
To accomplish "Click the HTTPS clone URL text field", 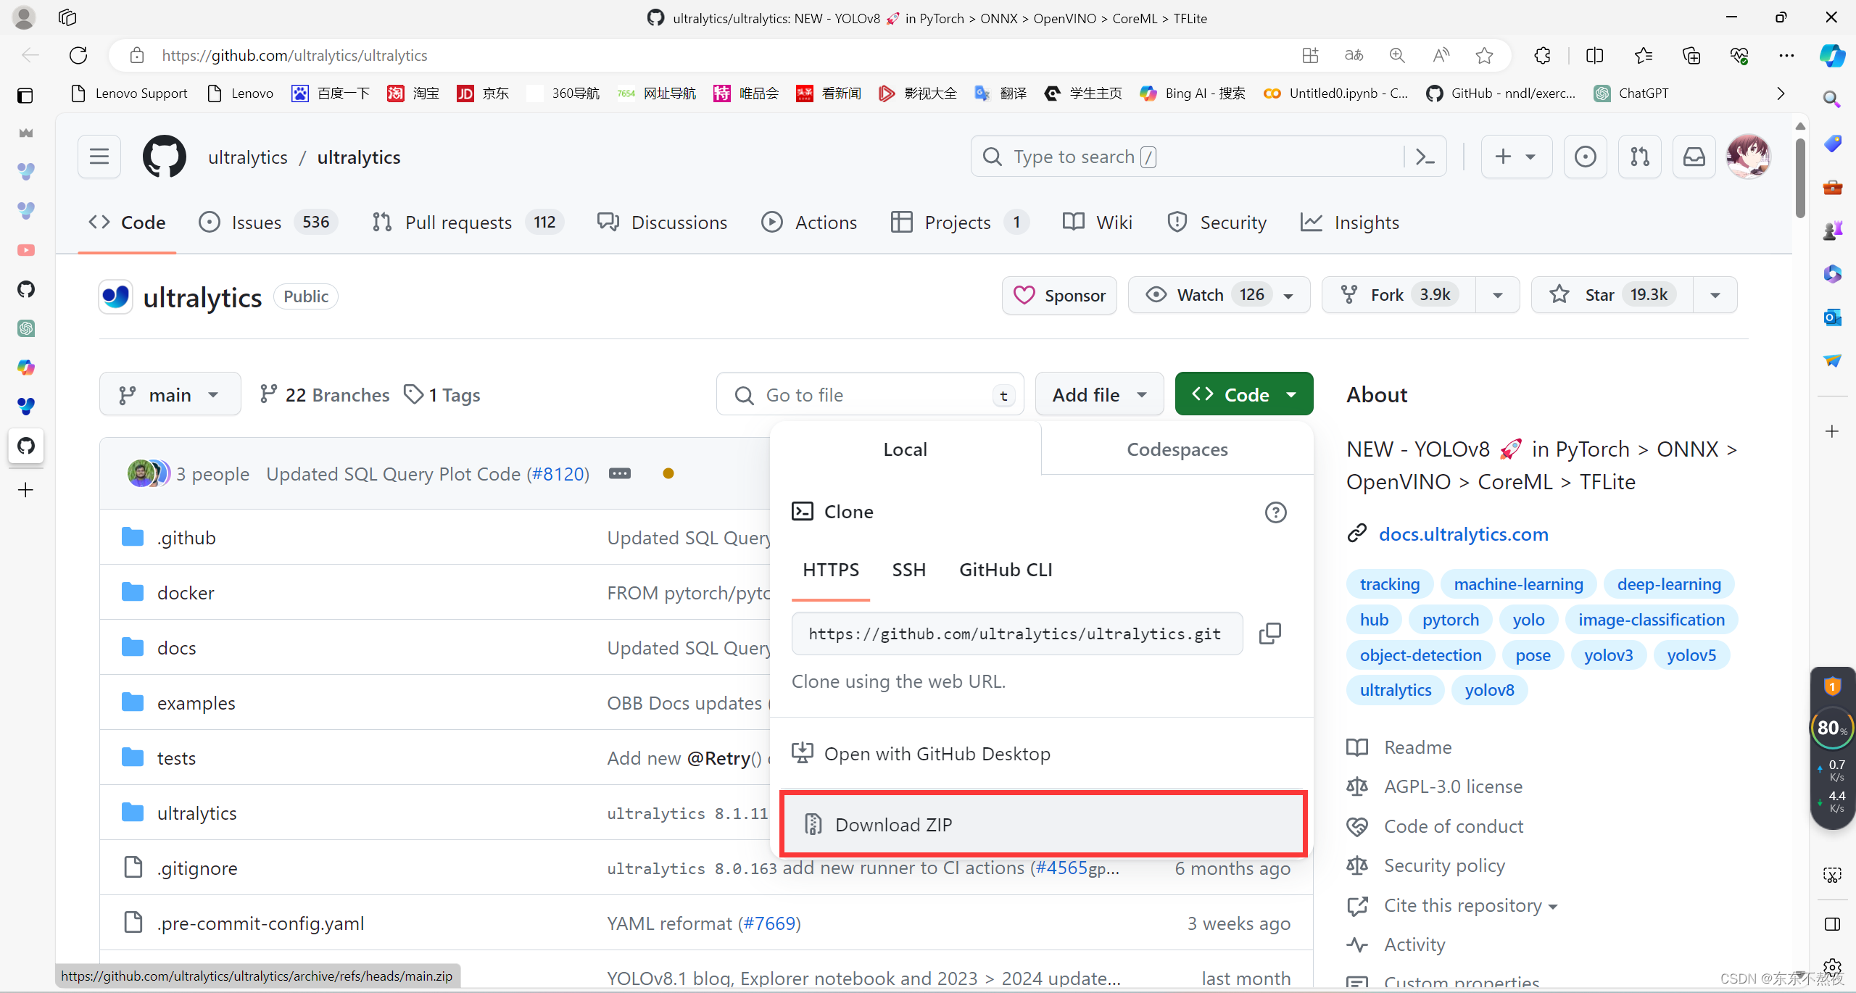I will (1017, 633).
